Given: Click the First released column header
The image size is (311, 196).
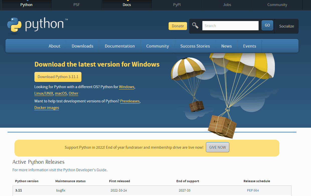Looking at the screenshot, I should [x=119, y=181].
